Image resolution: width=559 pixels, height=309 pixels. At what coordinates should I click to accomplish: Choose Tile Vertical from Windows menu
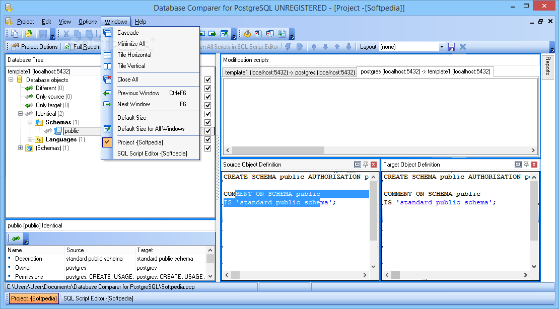coord(151,66)
